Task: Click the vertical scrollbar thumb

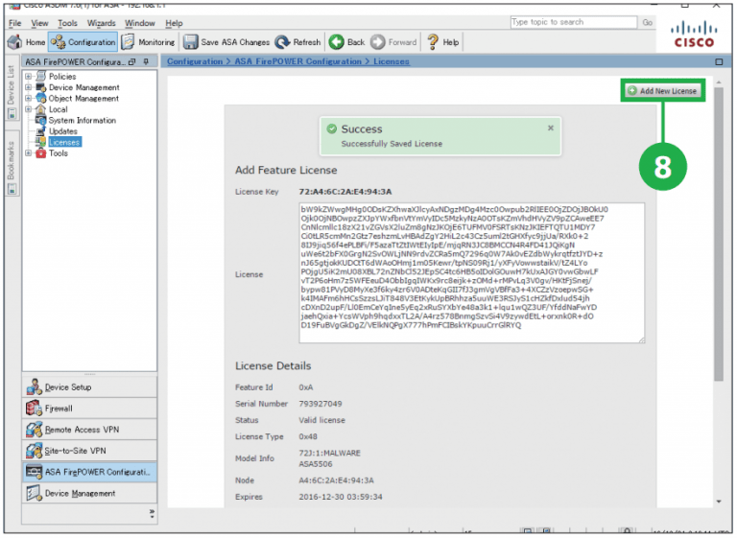Action: pyautogui.click(x=718, y=234)
